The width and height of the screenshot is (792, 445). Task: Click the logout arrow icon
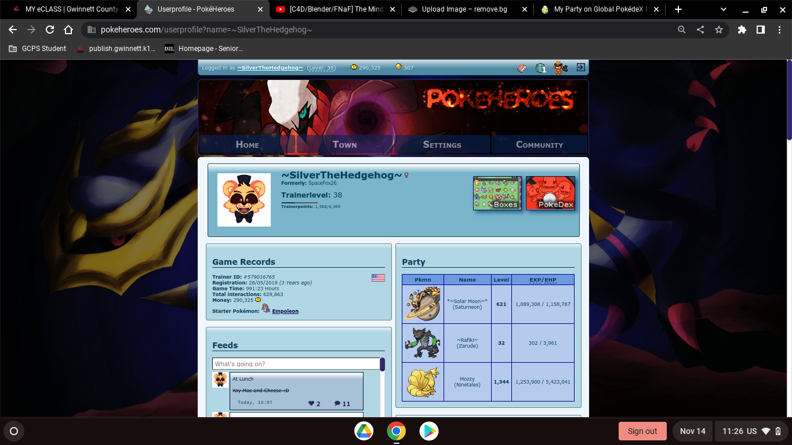pyautogui.click(x=580, y=68)
